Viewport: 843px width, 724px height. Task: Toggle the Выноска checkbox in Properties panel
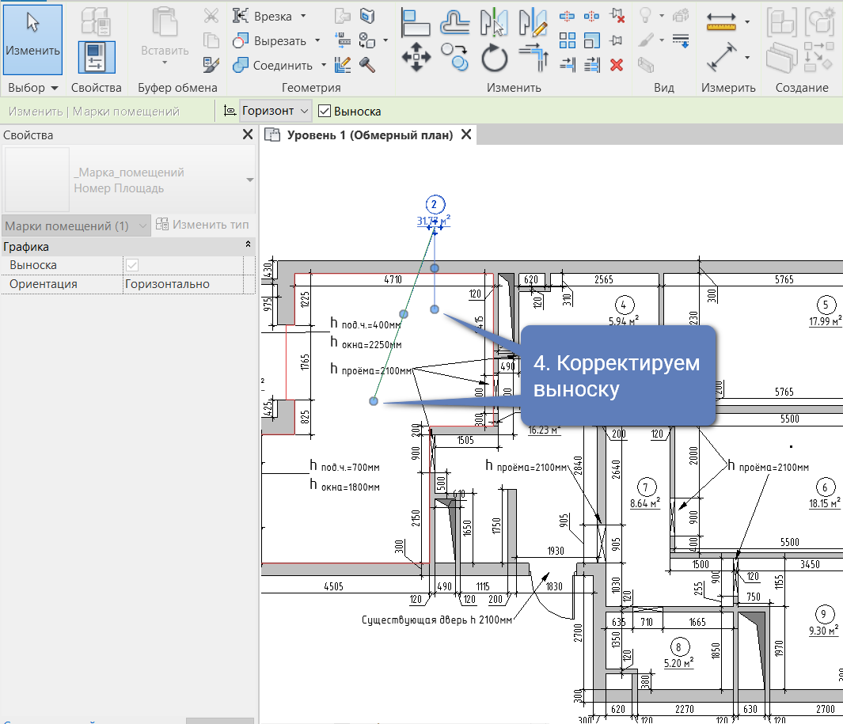click(131, 265)
